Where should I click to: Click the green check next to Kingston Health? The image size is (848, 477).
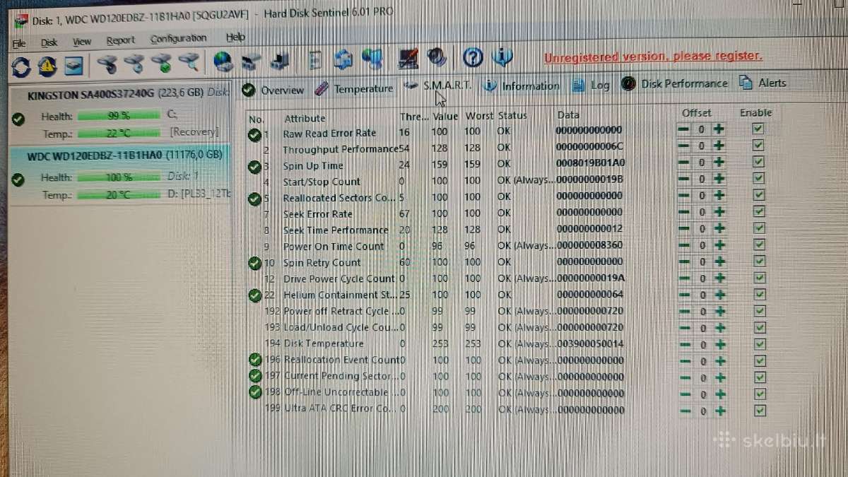coord(18,119)
